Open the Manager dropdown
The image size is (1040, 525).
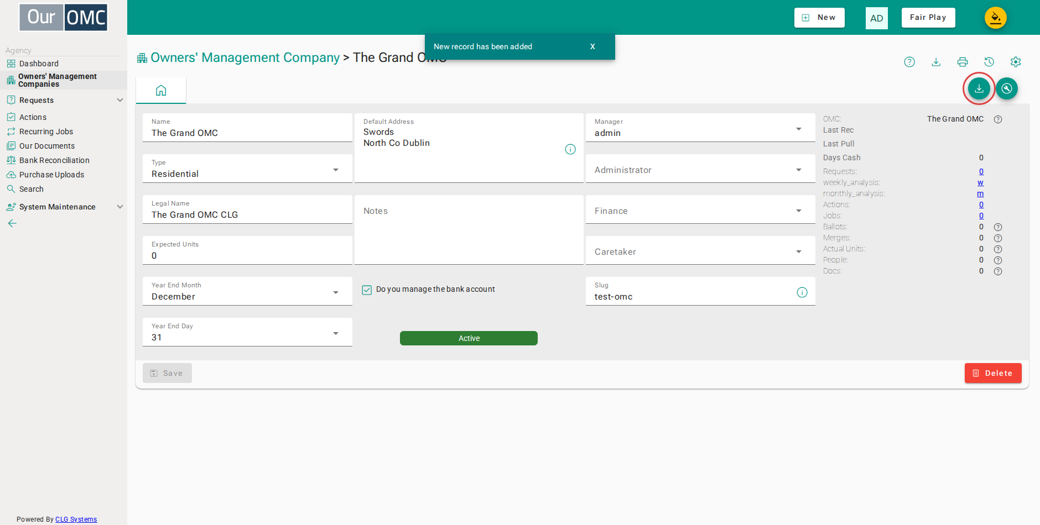(x=700, y=128)
